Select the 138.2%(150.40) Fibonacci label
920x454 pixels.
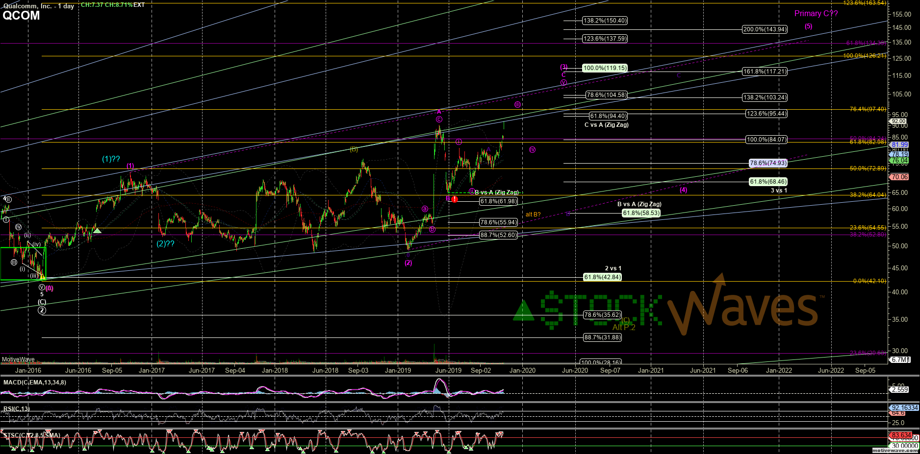pyautogui.click(x=605, y=21)
